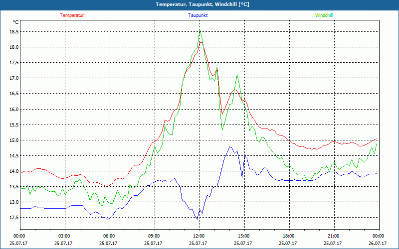This screenshot has width=399, height=249.
Task: Select the 06:00 time axis label
Action: [109, 236]
